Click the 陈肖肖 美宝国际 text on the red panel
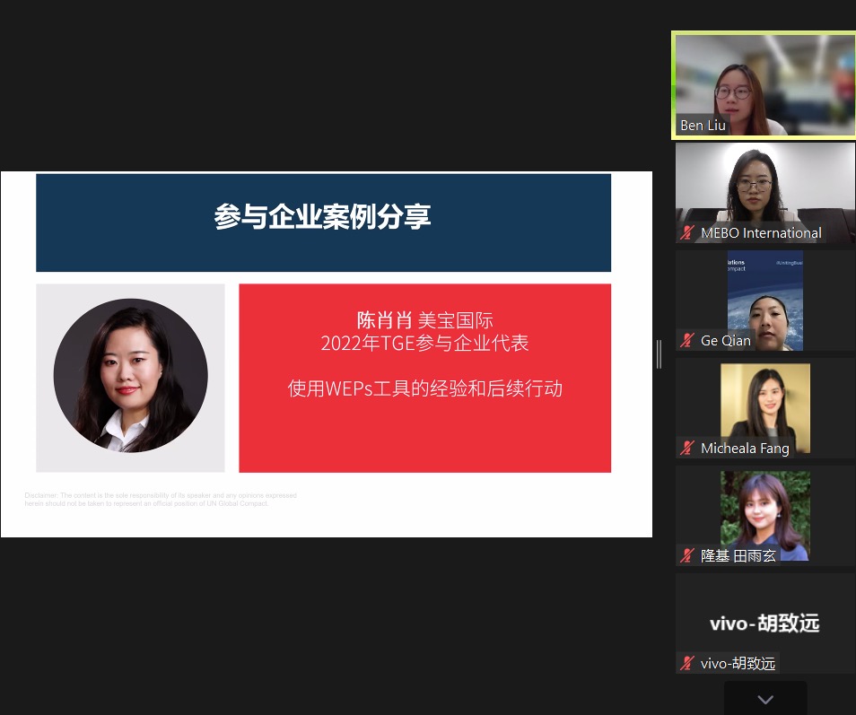856x715 pixels. (424, 320)
